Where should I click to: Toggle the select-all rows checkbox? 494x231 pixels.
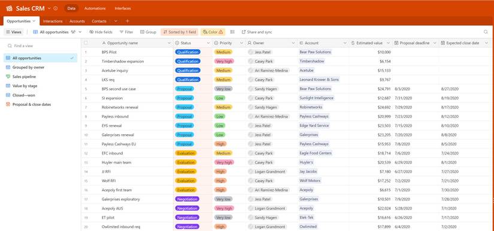click(86, 43)
